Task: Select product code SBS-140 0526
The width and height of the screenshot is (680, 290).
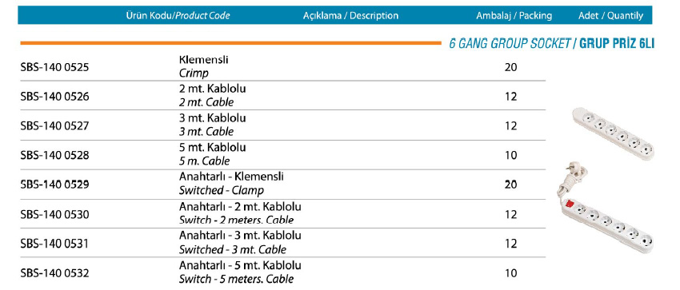Action: 54,97
